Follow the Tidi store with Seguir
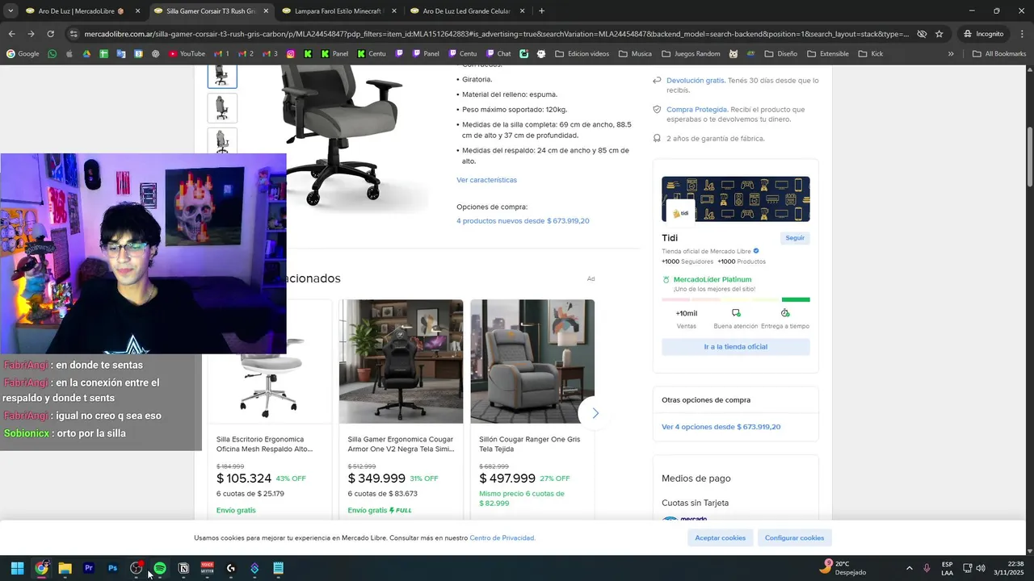The width and height of the screenshot is (1034, 581). 795,238
